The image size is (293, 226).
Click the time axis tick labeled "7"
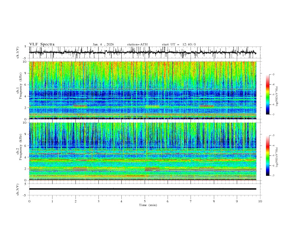(191, 201)
